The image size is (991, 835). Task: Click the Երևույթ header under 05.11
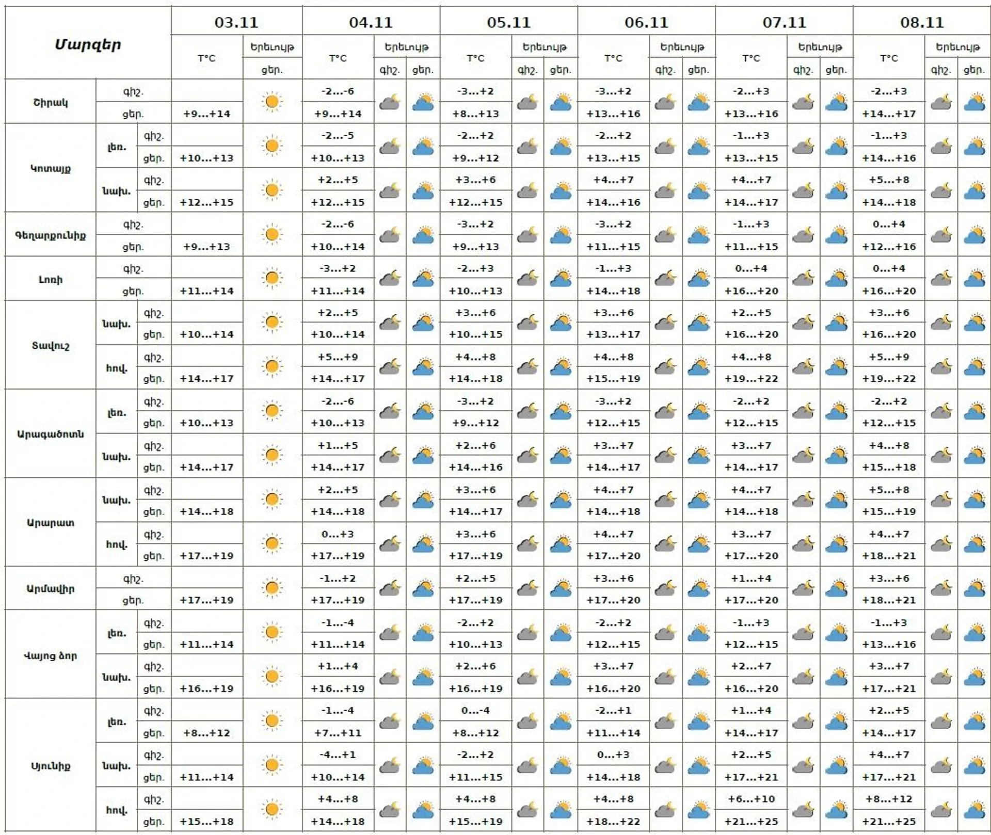click(x=544, y=47)
